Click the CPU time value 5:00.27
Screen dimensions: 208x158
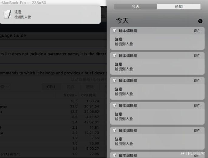[93, 149]
